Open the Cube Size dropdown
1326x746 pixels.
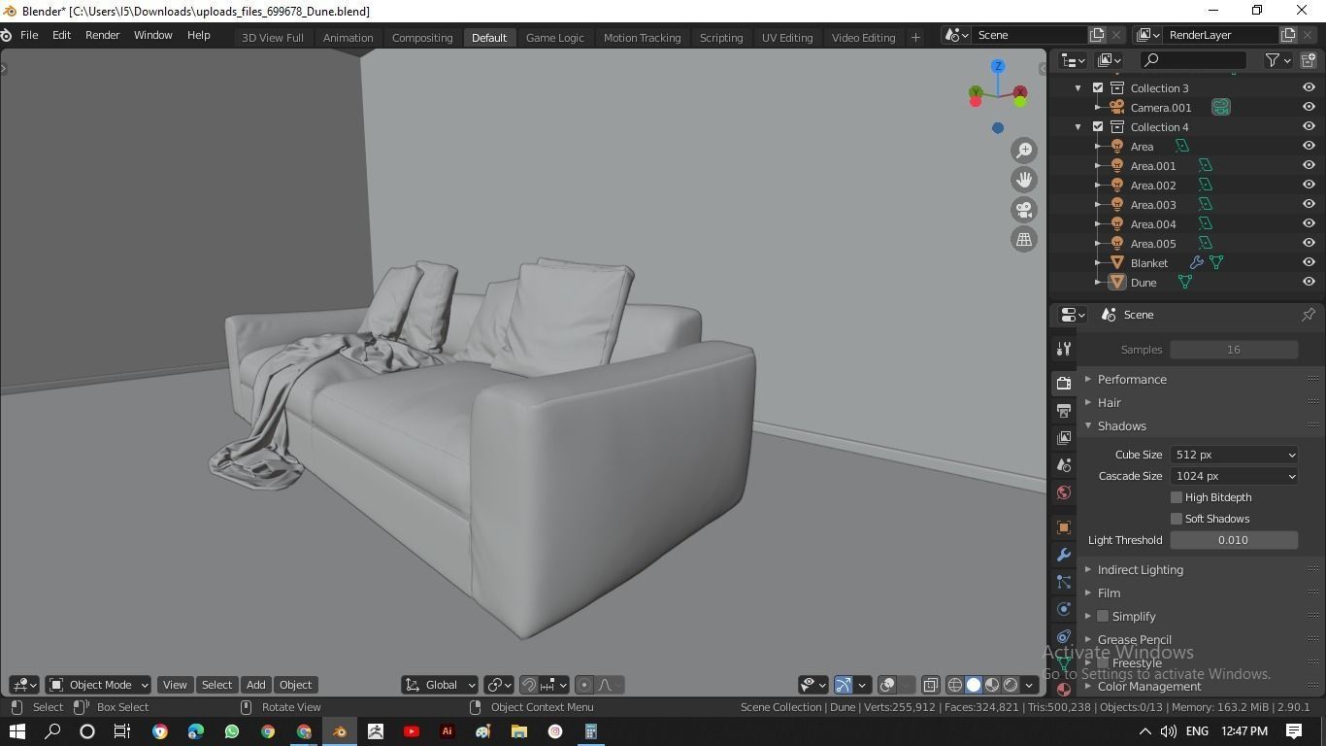(1234, 455)
